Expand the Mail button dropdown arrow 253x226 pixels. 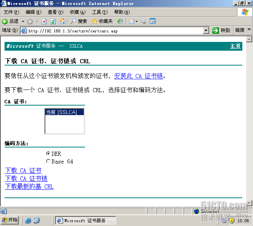[x=136, y=21]
